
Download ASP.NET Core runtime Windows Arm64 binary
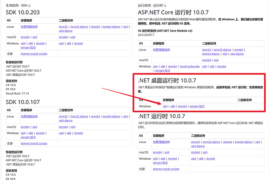(222, 66)
